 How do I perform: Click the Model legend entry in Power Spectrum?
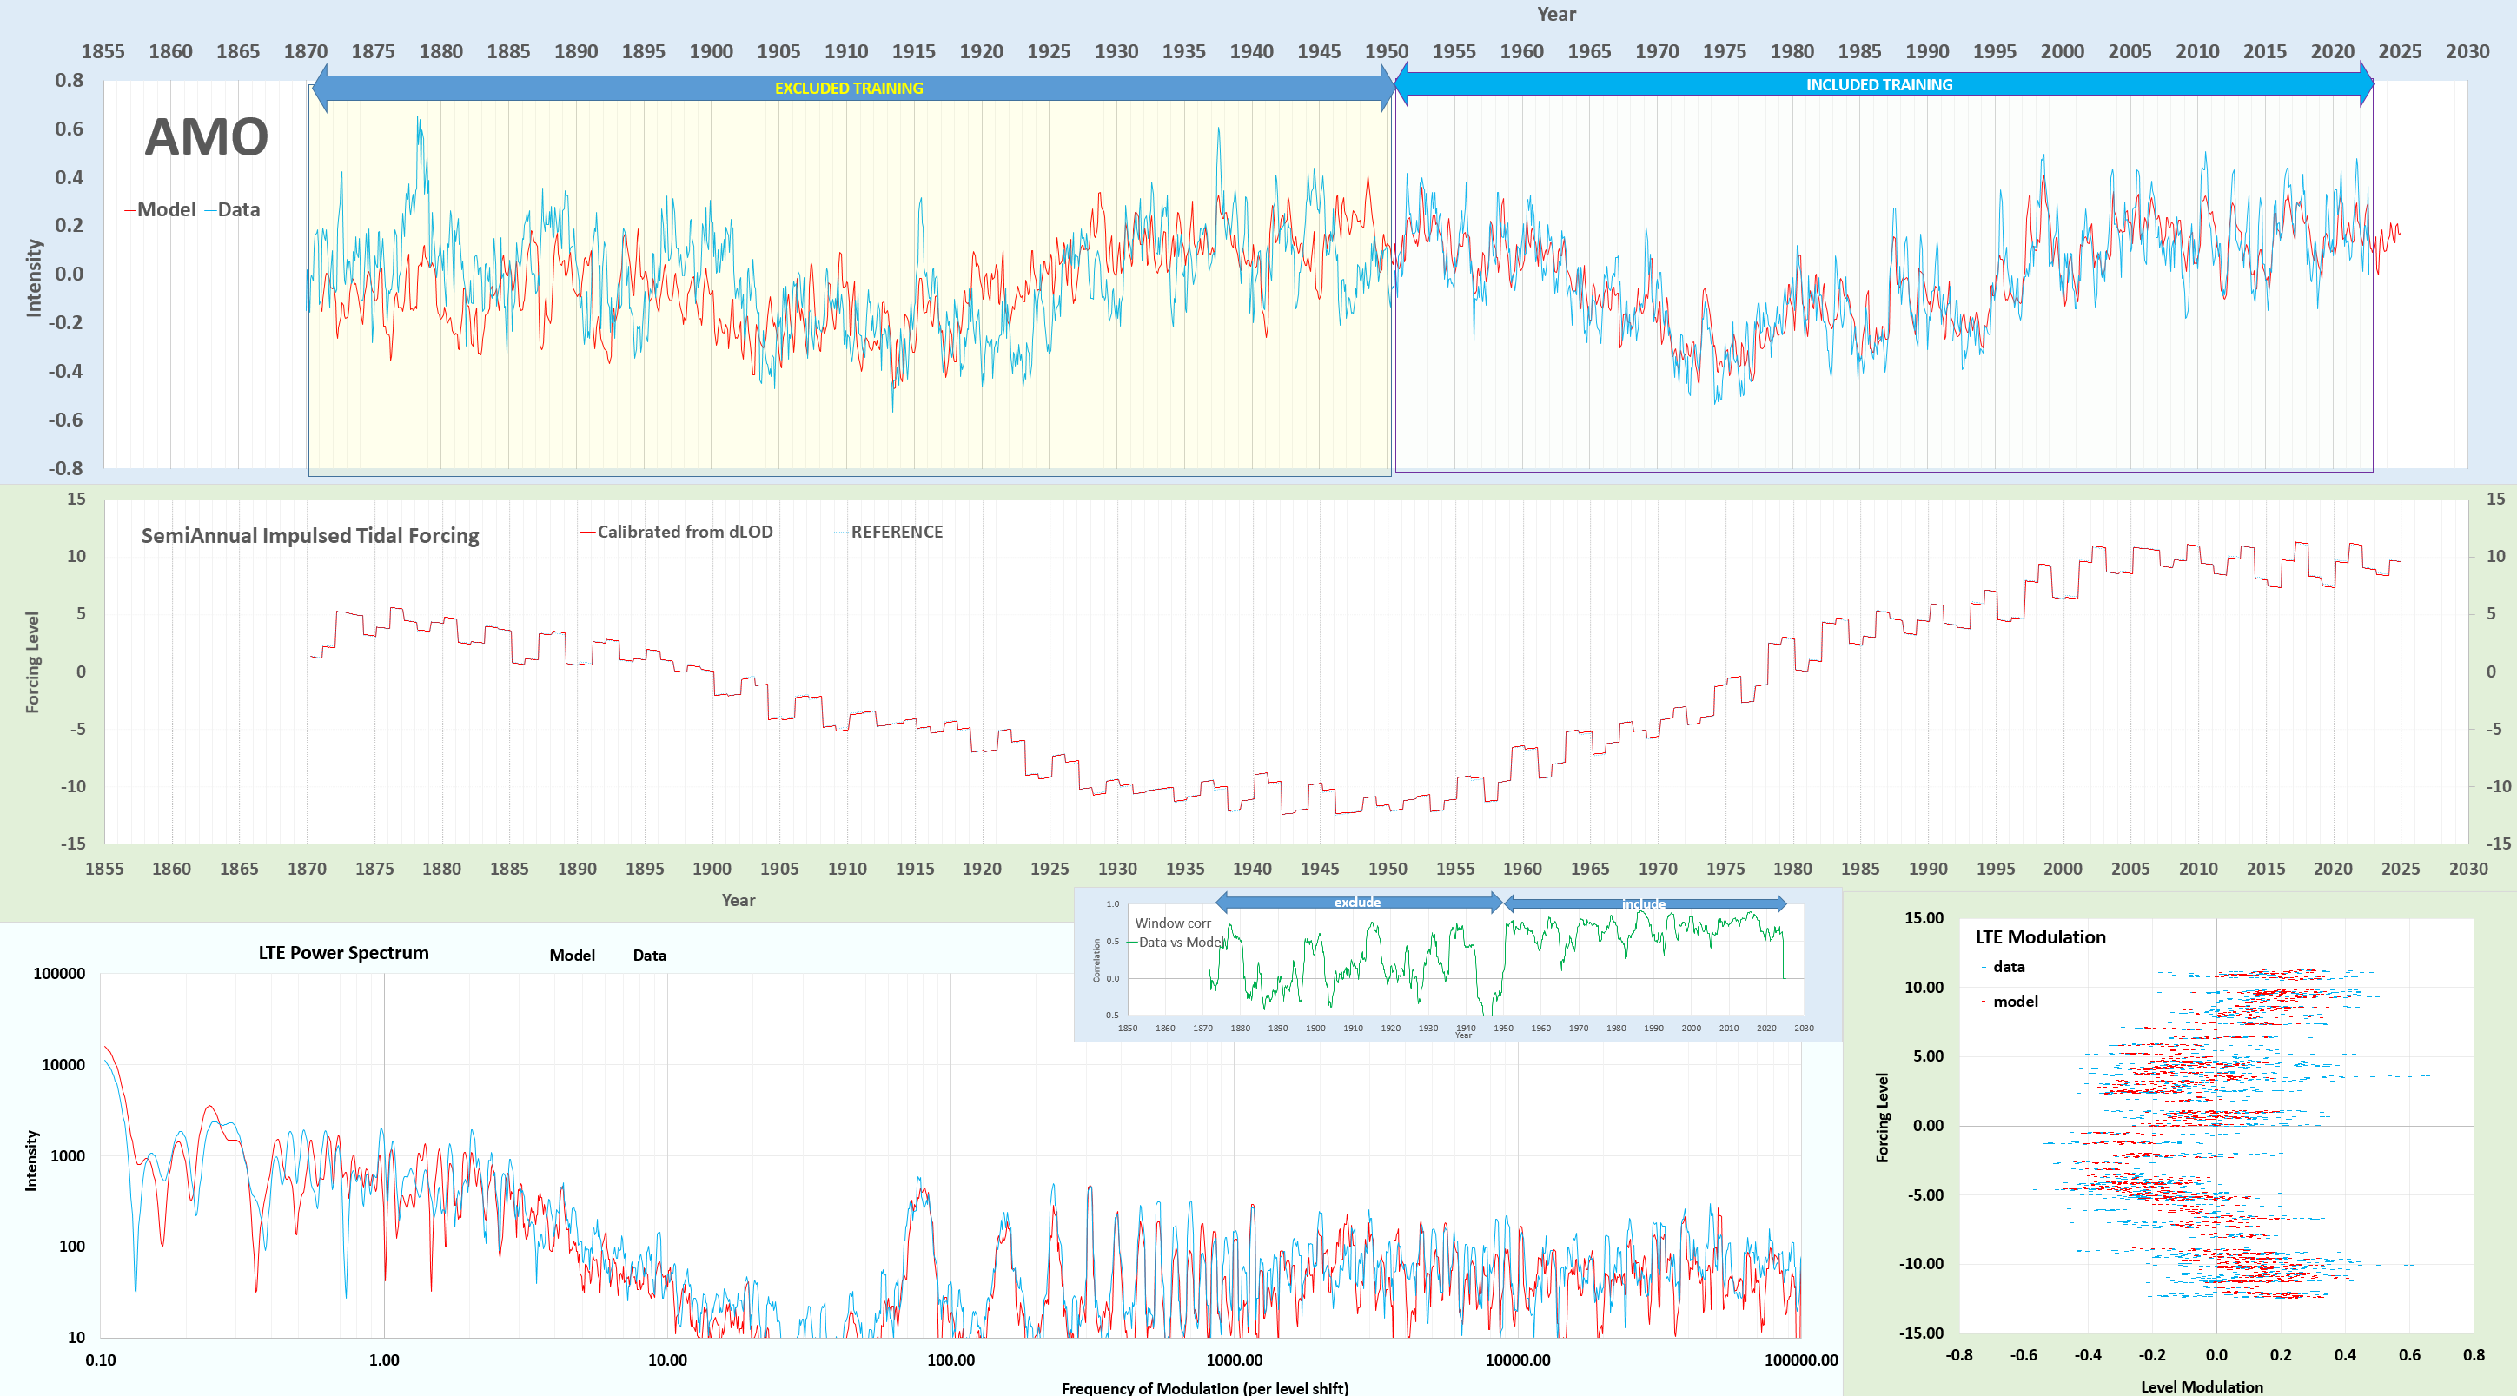(565, 956)
